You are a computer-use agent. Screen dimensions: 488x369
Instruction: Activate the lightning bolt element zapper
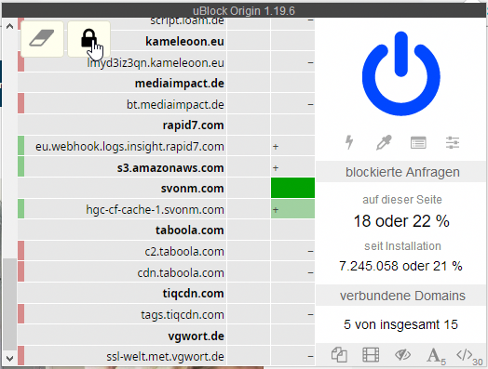point(349,142)
